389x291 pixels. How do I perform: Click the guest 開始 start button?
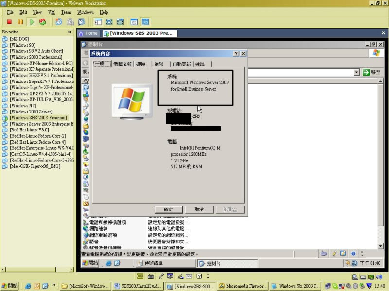90,263
